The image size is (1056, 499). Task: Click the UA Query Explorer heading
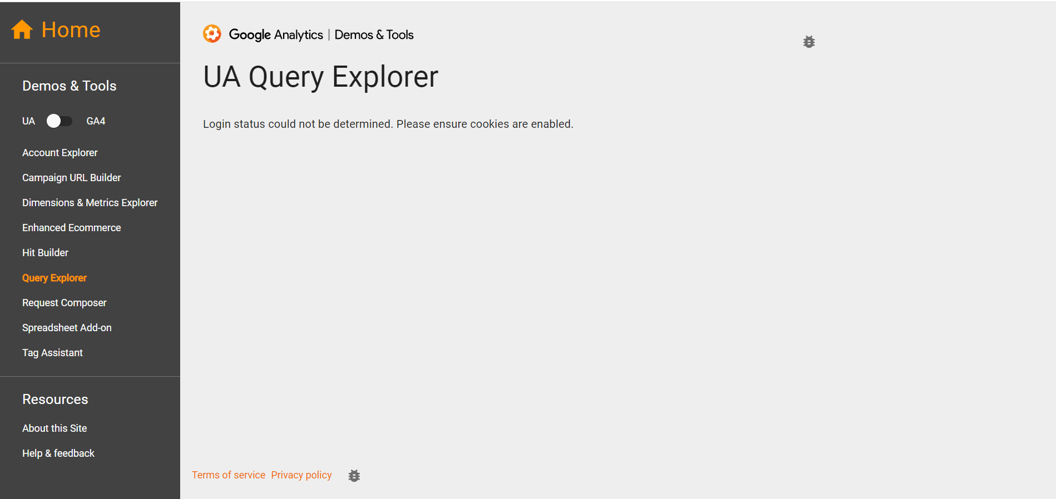point(321,77)
